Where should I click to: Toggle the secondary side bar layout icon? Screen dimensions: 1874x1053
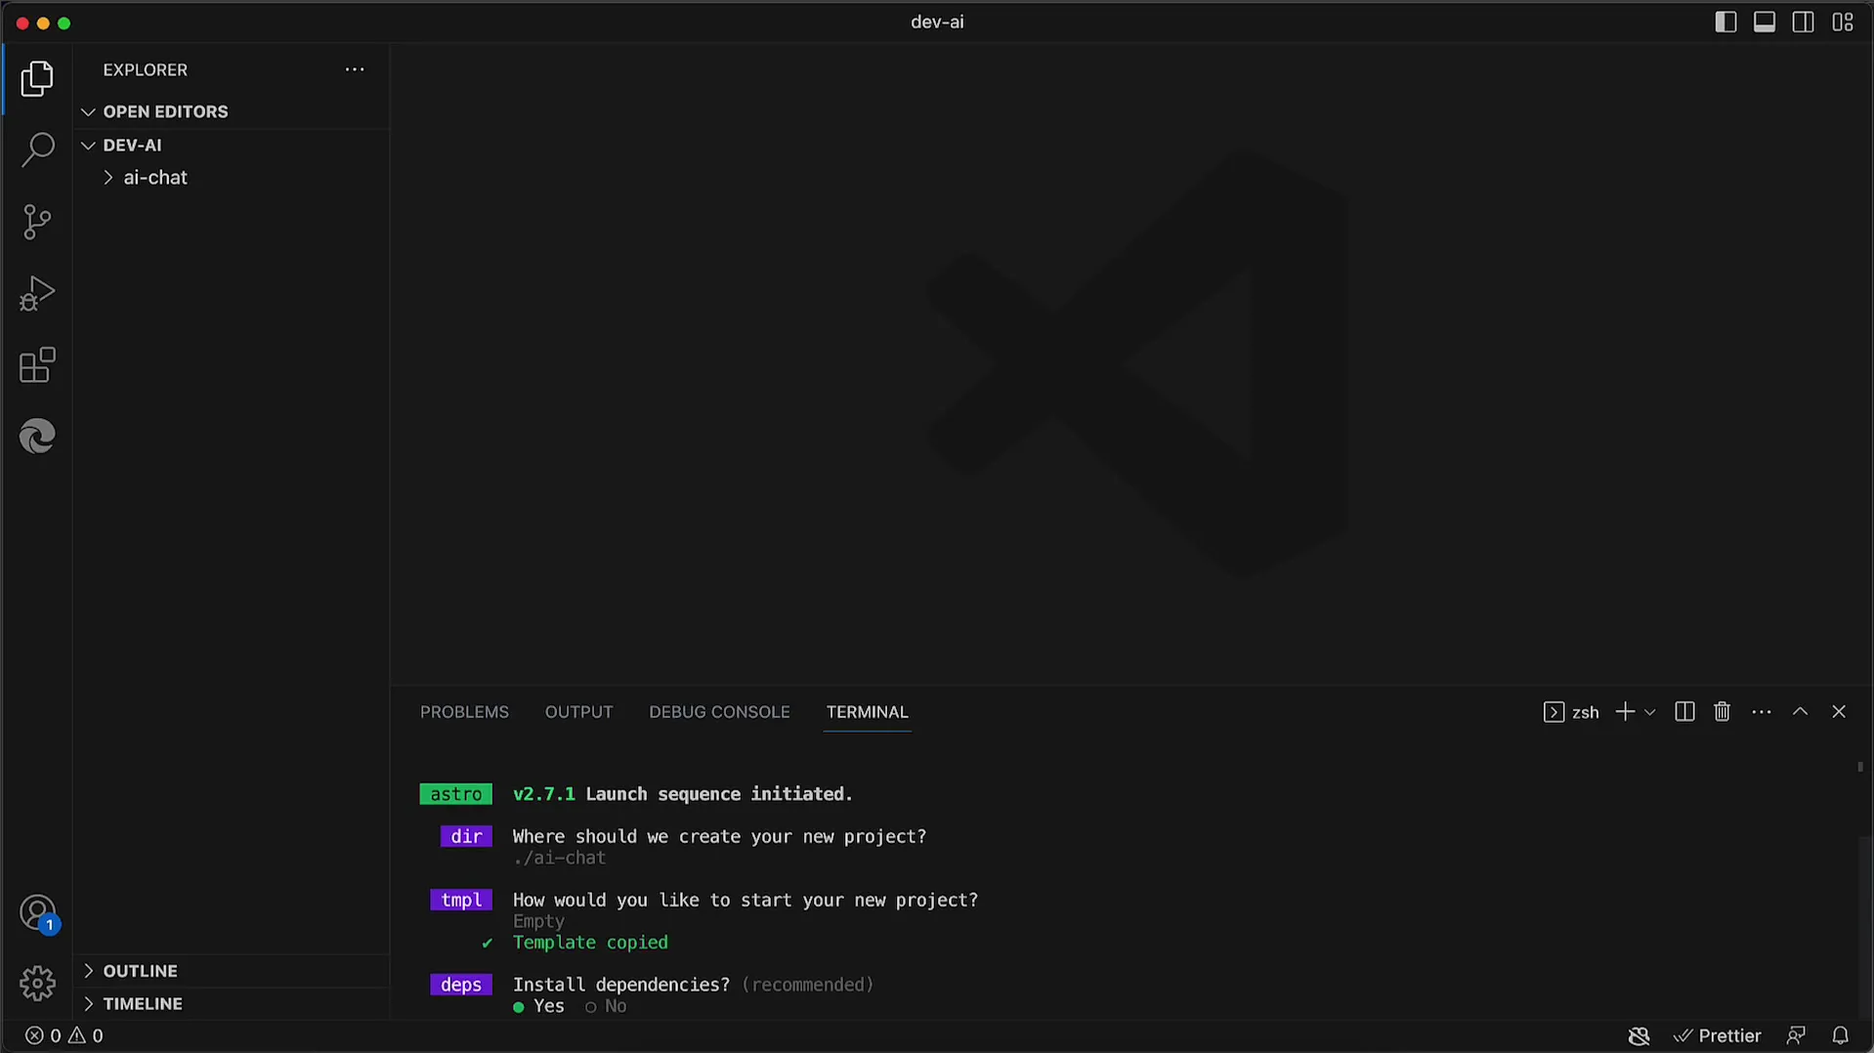[1804, 22]
